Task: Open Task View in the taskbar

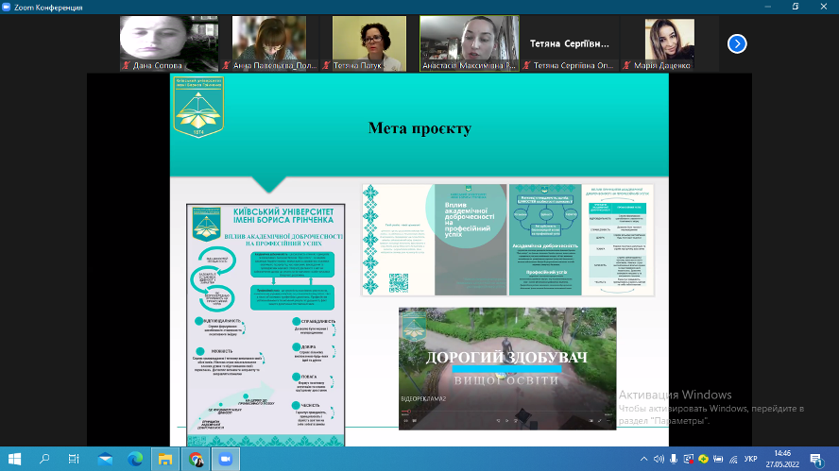Action: (x=75, y=459)
